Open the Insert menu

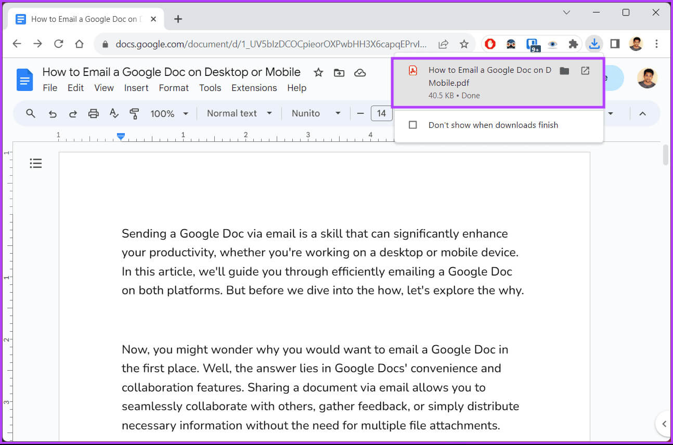click(136, 88)
